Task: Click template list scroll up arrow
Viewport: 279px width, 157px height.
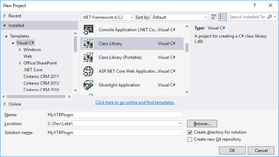Action: tap(187, 26)
